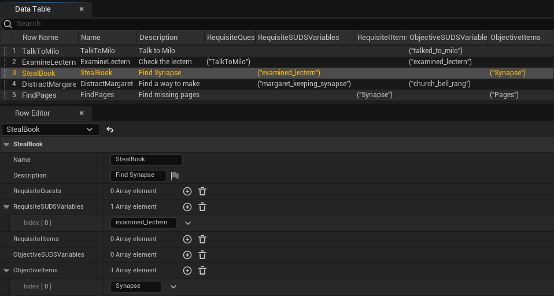
Task: Add element to RequisiteItems array
Action: click(187, 239)
